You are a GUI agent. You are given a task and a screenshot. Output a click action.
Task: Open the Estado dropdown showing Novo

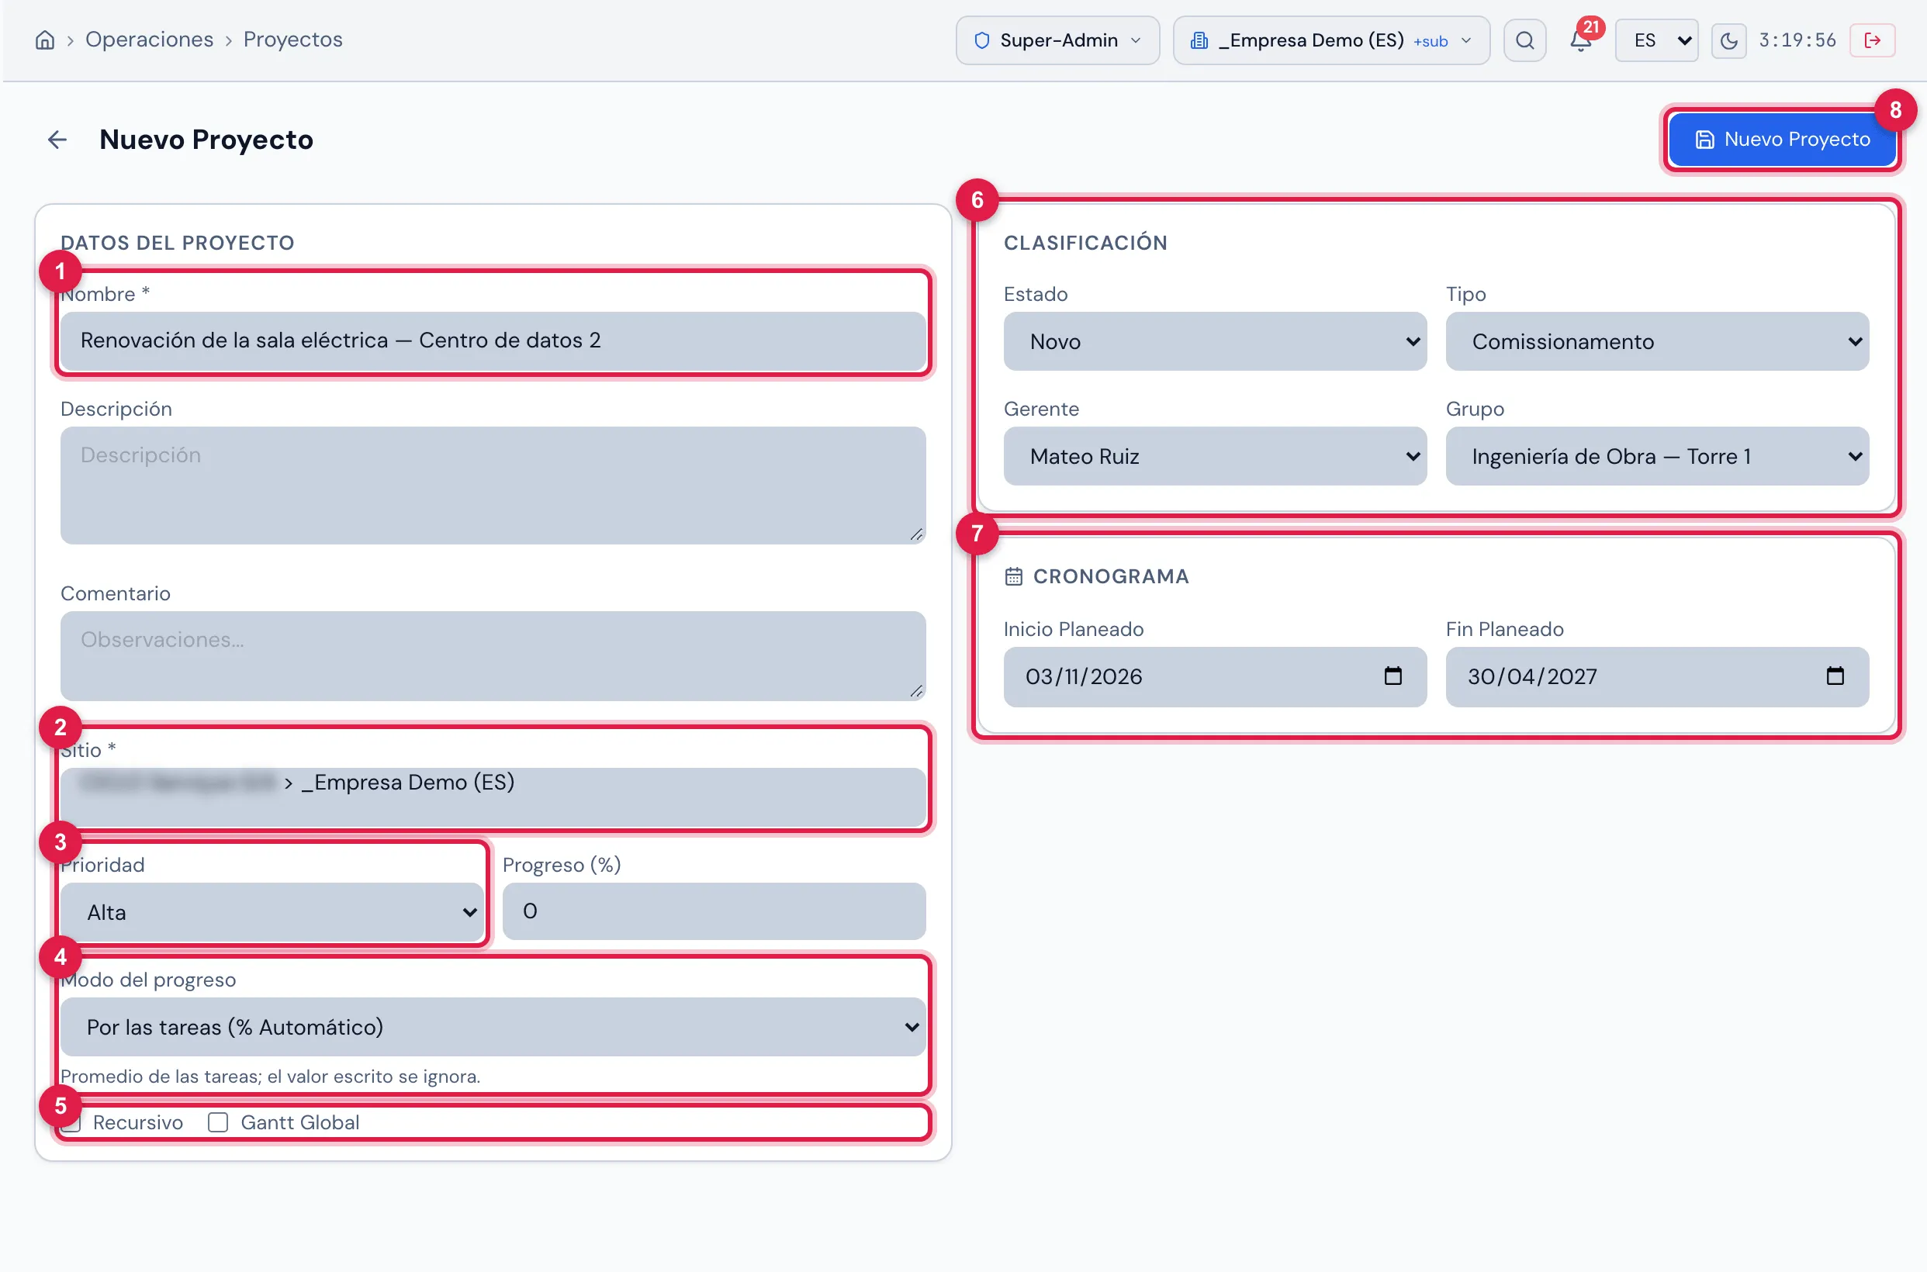coord(1215,341)
